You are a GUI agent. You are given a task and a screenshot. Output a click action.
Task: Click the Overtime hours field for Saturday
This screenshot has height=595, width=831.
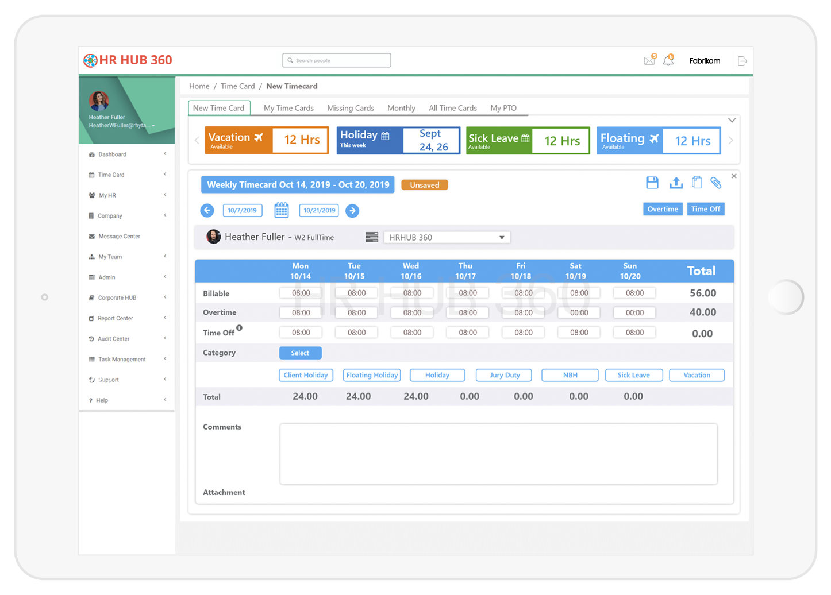pos(579,312)
